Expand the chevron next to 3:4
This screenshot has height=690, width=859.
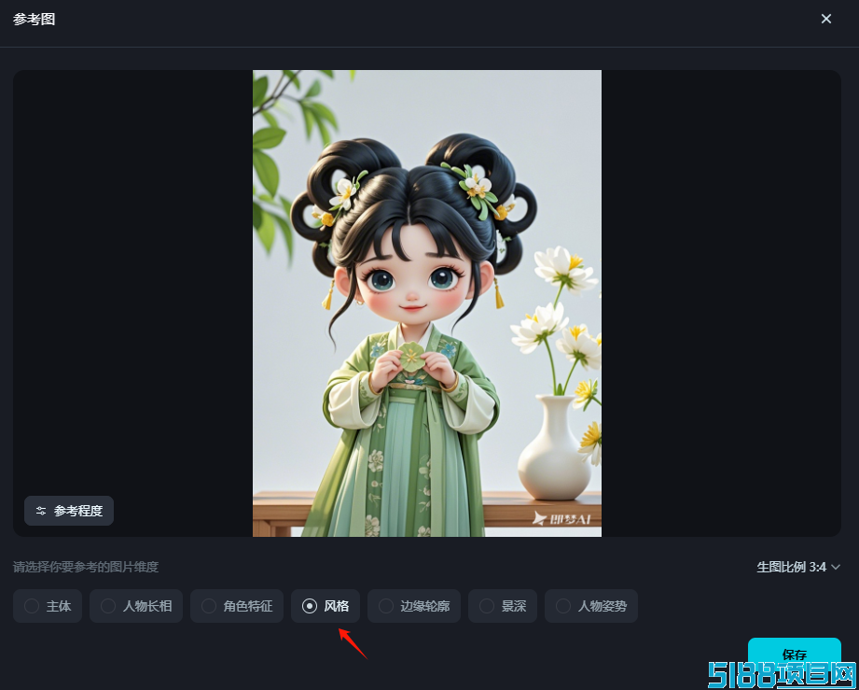click(x=836, y=567)
